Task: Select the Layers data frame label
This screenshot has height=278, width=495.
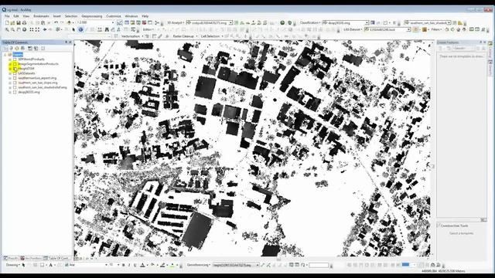Action: [x=18, y=55]
